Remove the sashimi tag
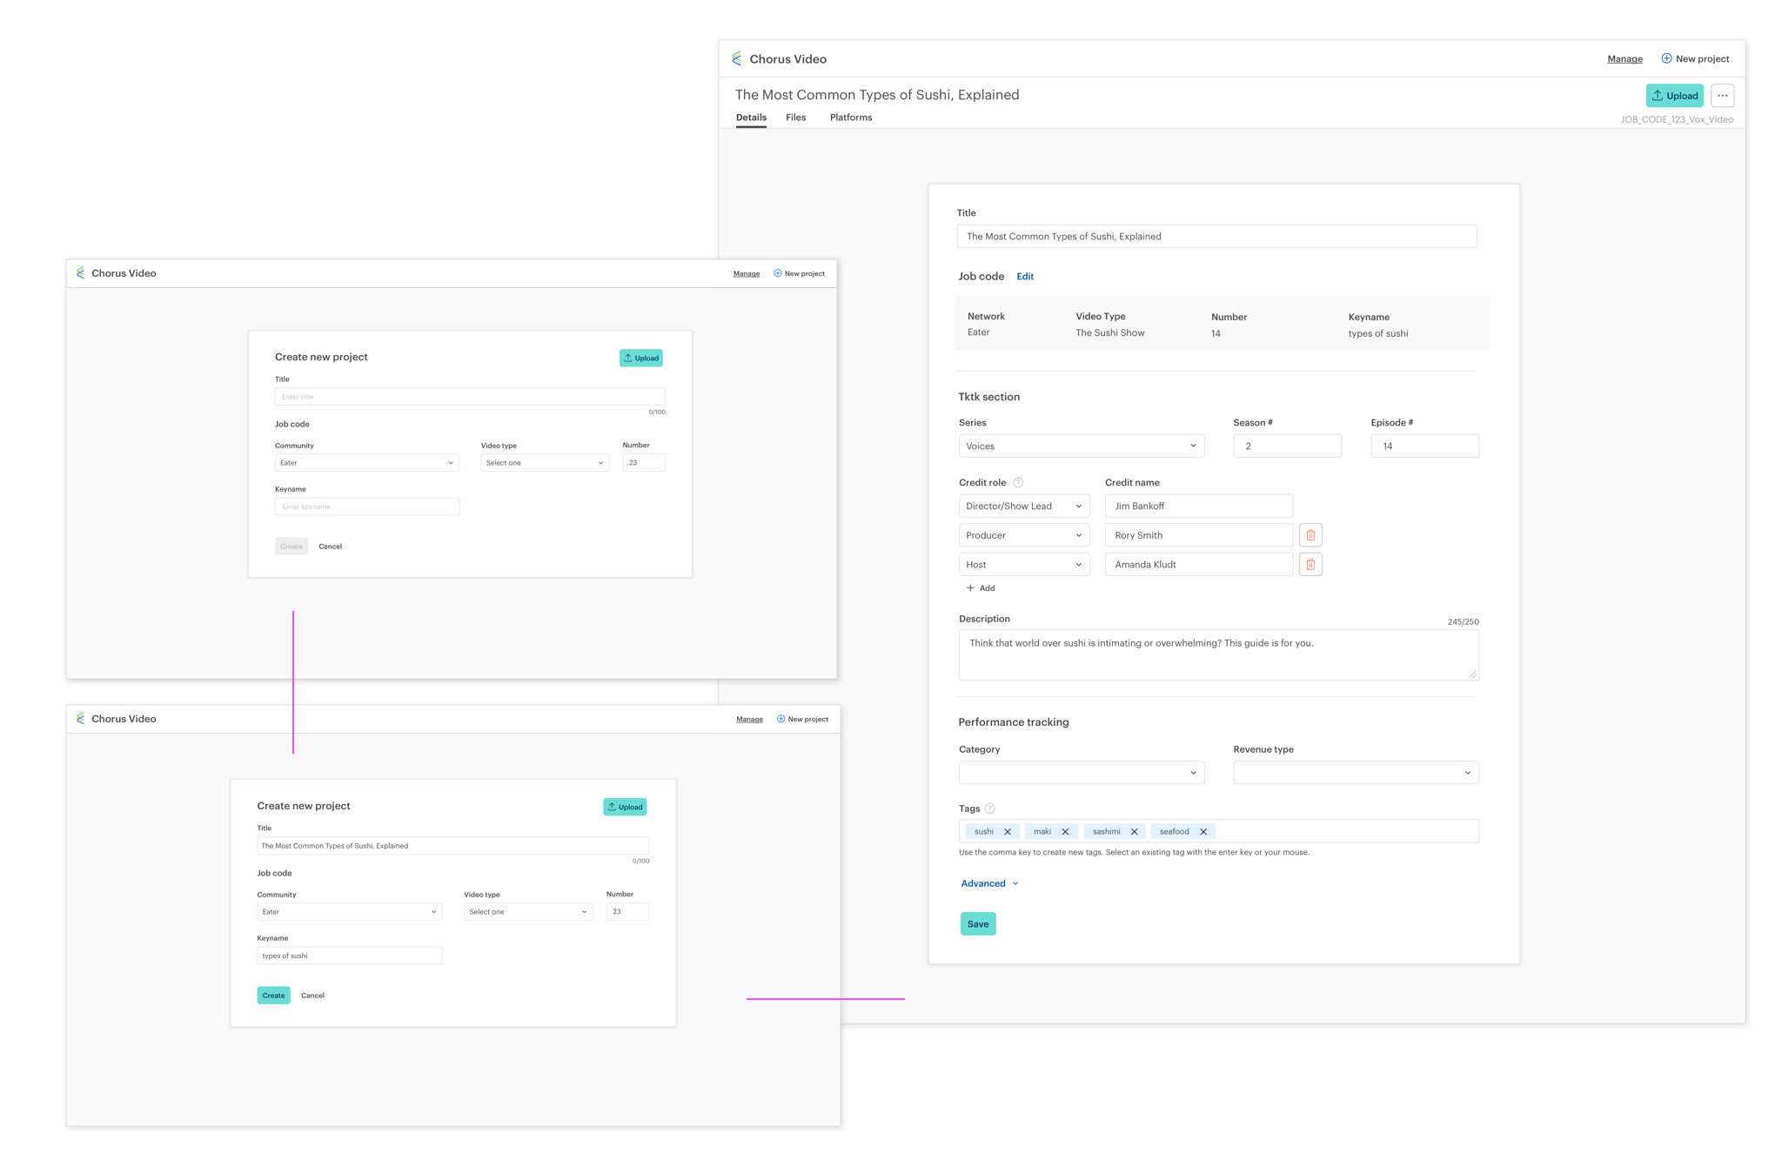Viewport: 1782px width, 1161px height. [1135, 832]
